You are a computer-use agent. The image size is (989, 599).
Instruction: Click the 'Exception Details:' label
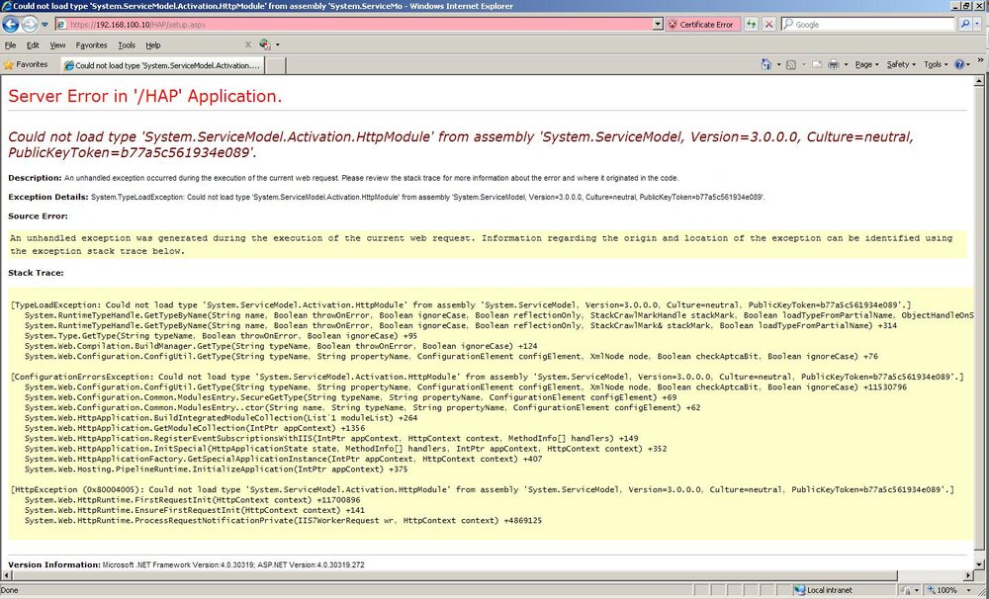coord(47,197)
